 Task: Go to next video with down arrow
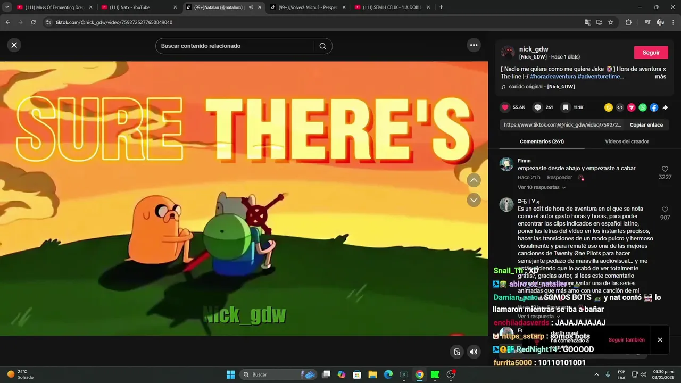(x=474, y=200)
